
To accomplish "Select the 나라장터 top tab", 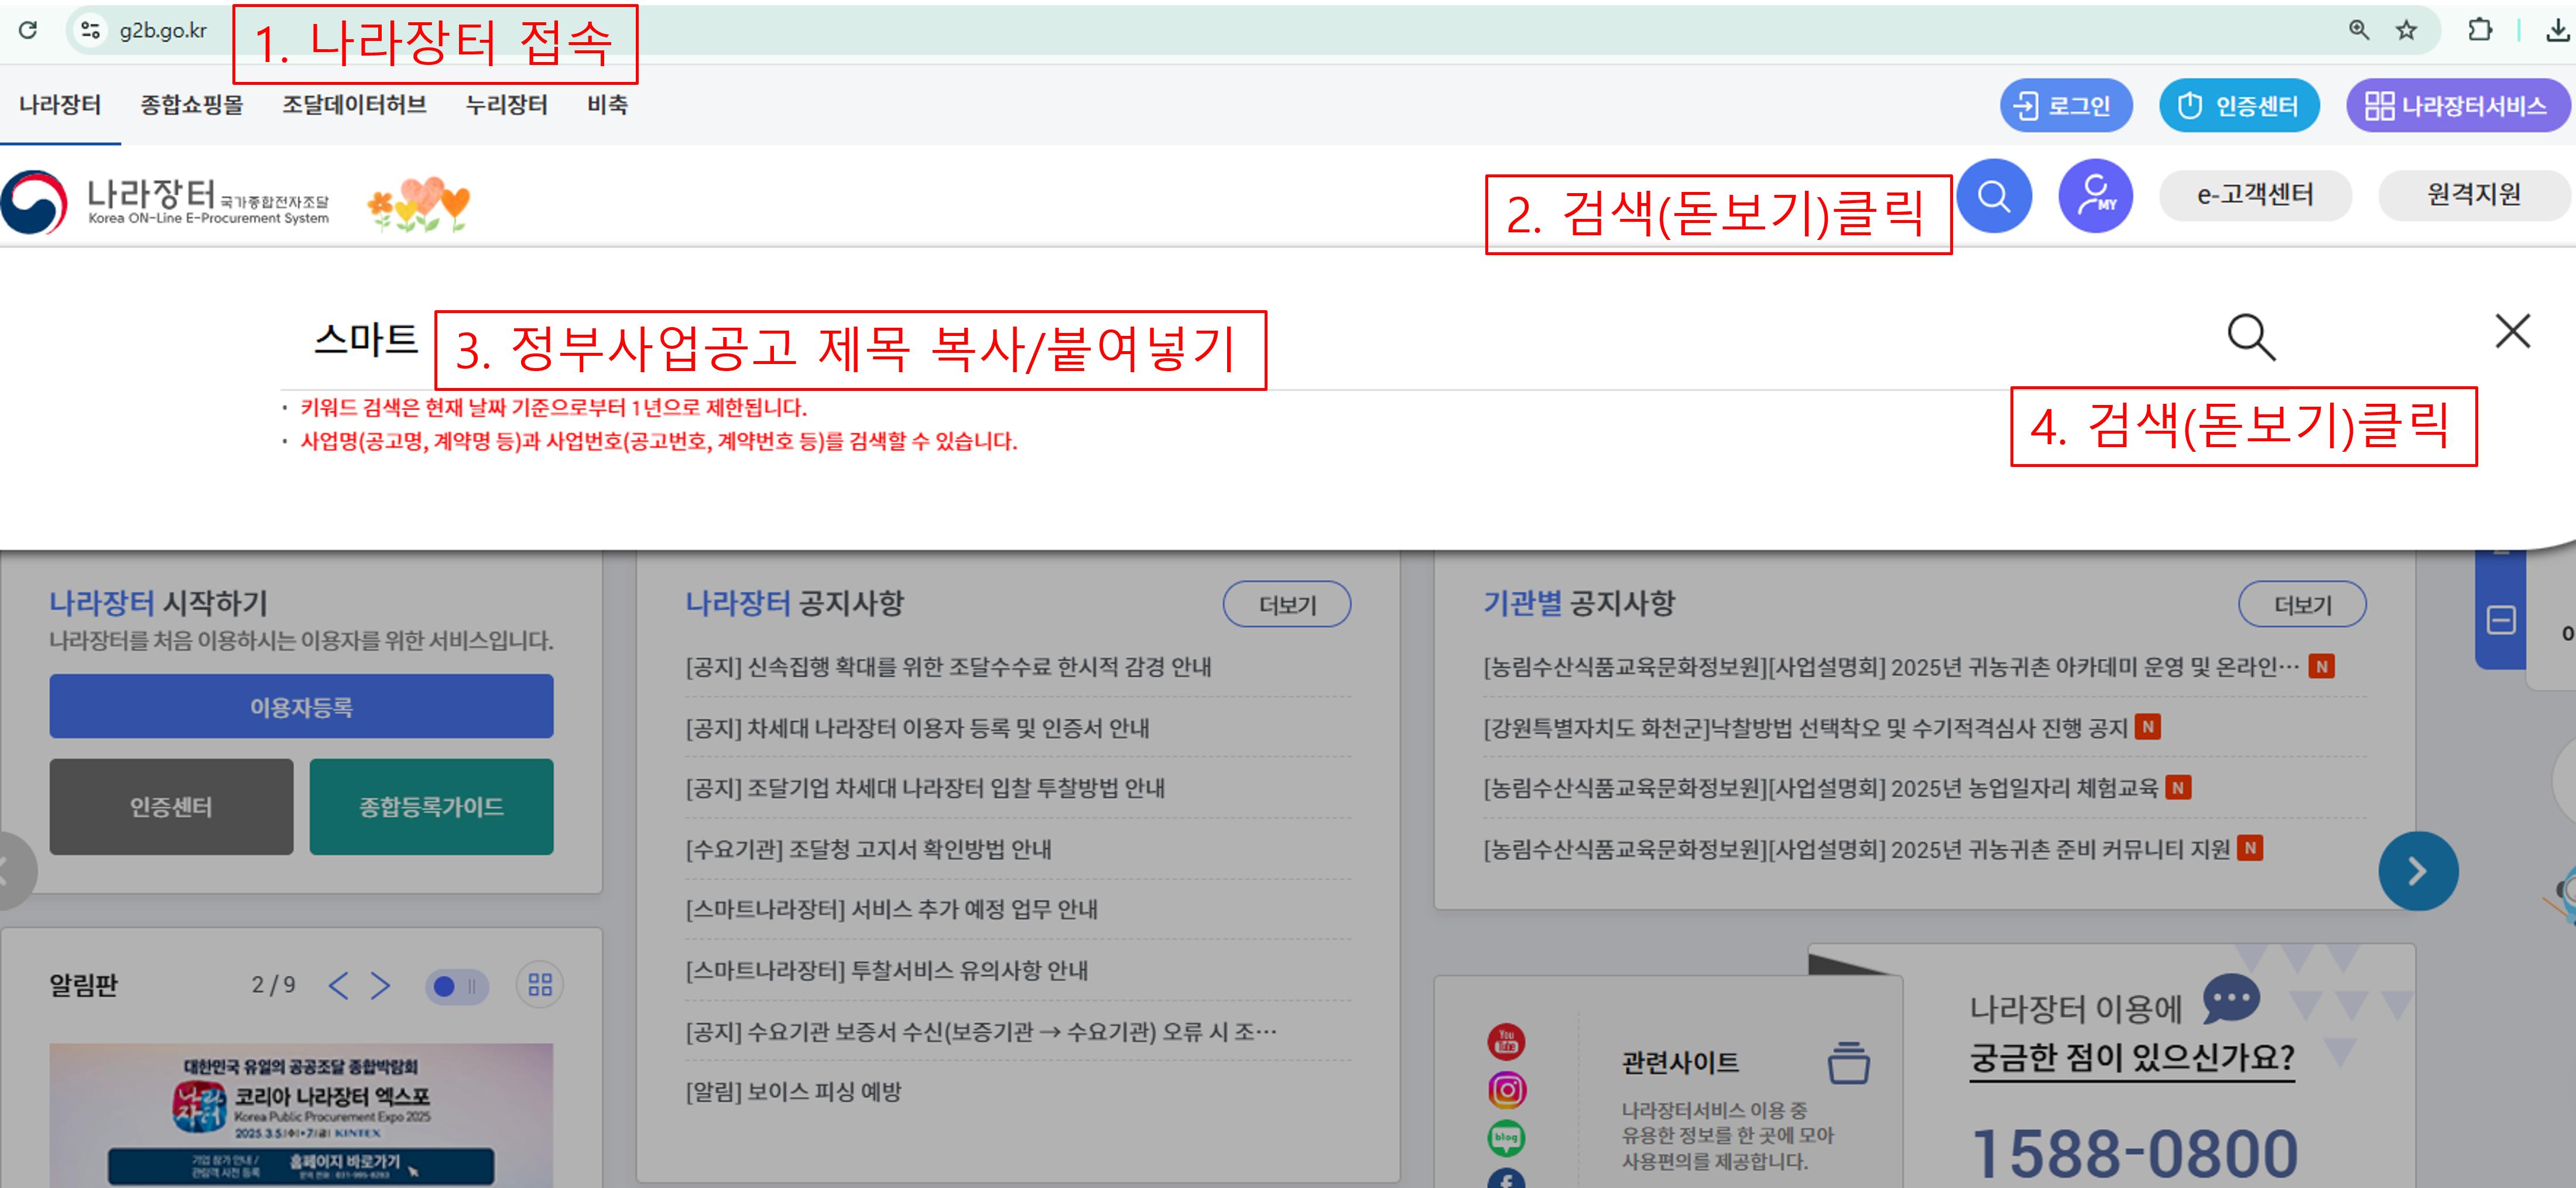I will pos(60,105).
